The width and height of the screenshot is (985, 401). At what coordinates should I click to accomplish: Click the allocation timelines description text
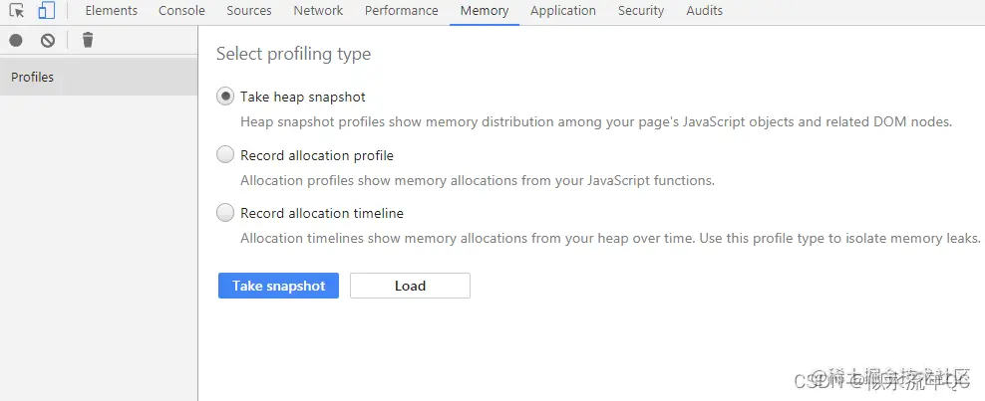coord(610,238)
